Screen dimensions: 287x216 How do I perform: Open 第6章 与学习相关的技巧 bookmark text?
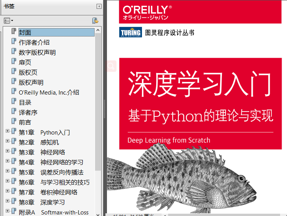coord(54,182)
